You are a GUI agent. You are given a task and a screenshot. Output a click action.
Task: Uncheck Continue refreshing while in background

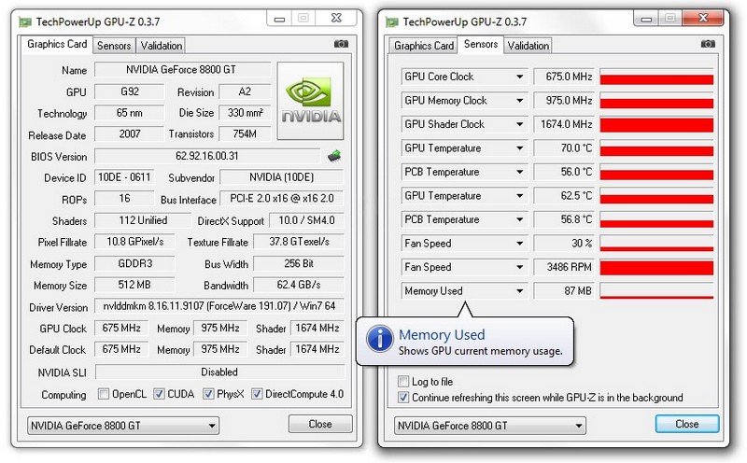click(x=403, y=398)
